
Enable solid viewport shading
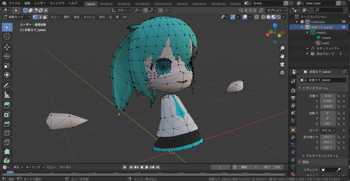pyautogui.click(x=269, y=17)
